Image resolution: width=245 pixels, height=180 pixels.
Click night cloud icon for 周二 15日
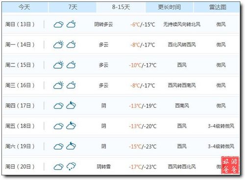click(71, 65)
